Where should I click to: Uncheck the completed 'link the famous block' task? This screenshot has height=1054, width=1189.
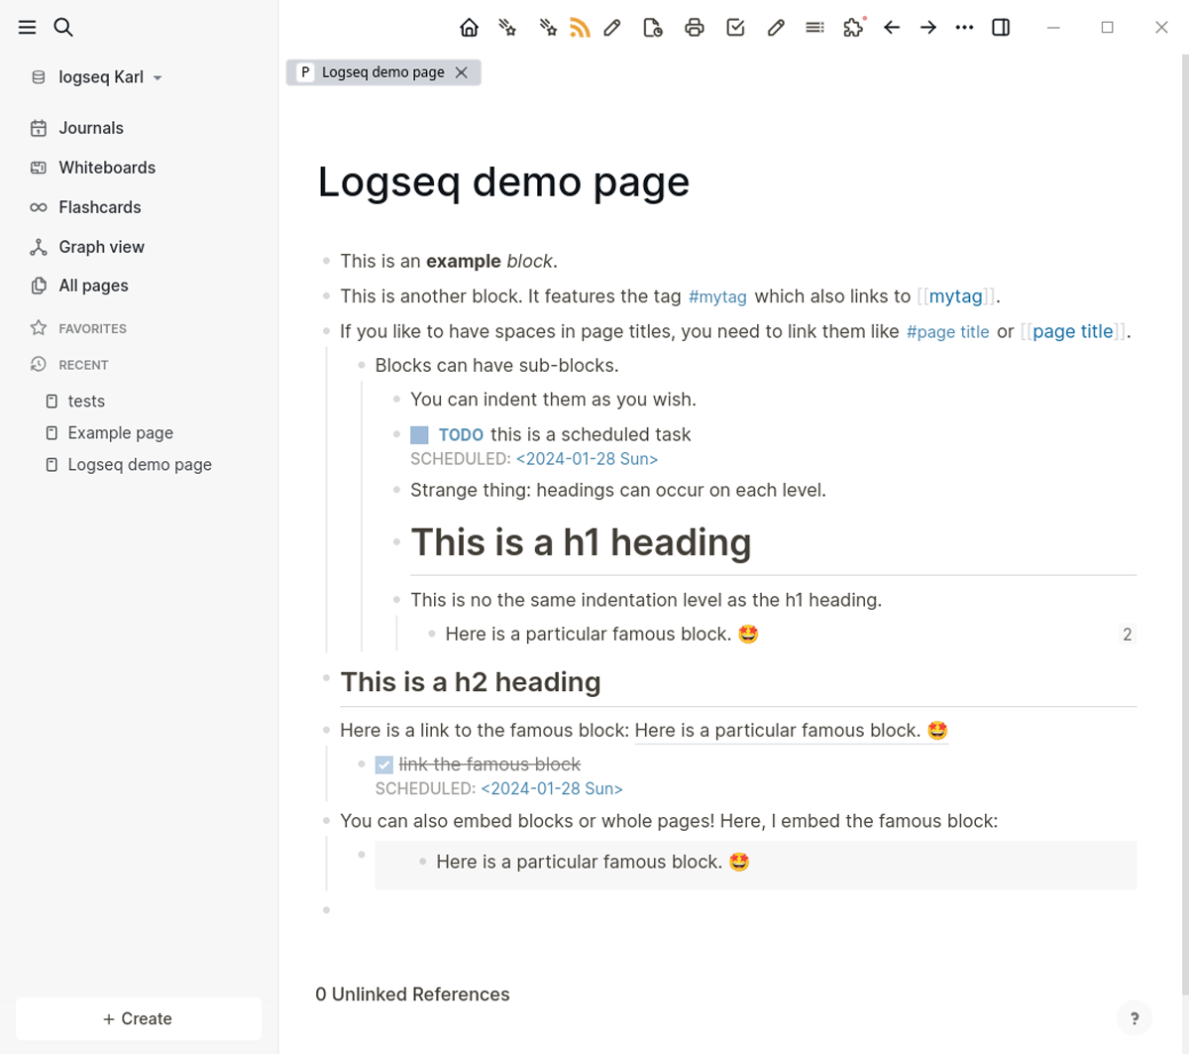point(383,763)
